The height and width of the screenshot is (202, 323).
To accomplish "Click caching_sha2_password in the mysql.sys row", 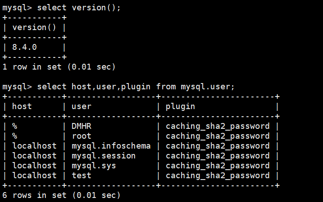I will 218,166.
